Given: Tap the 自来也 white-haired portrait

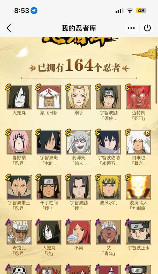Looking at the screenshot, I should pyautogui.click(x=139, y=142).
